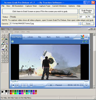The image size is (96, 100).
Task: Click the shuffle icon beside the playback time
Action: (x=81, y=85)
